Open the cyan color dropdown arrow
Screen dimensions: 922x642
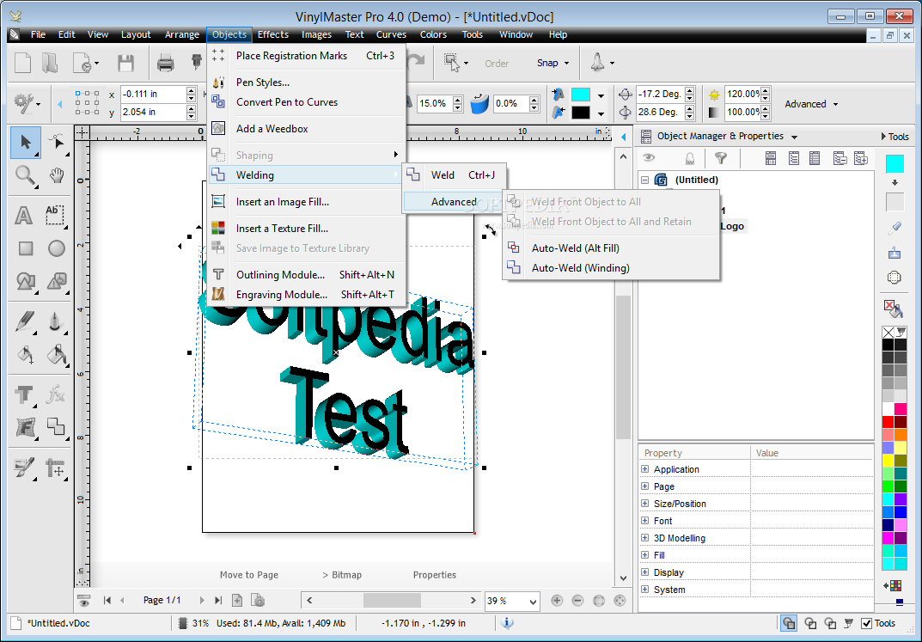pyautogui.click(x=601, y=95)
